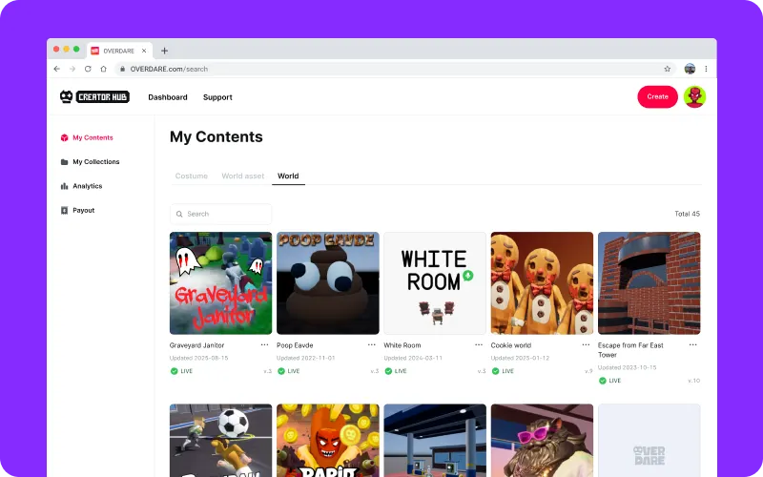Open the Cookie world gingerbread thumbnail

[x=542, y=283]
